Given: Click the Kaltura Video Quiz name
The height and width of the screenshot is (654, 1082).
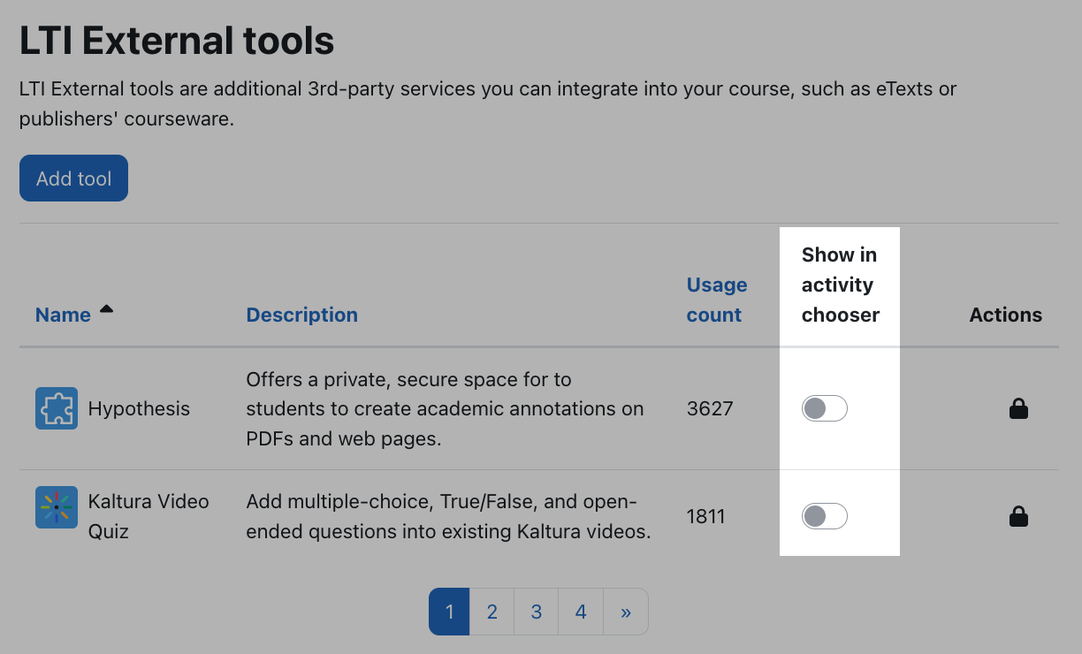Looking at the screenshot, I should pyautogui.click(x=149, y=516).
